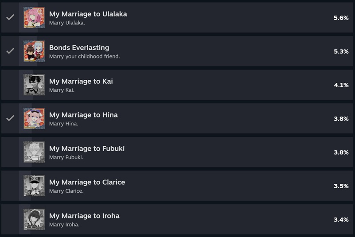This screenshot has width=355, height=237.
Task: Click the Marry your childhood friend description
Action: point(84,56)
